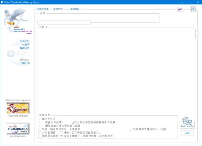The height and width of the screenshot is (146, 202).
Task: Click 添加文件夹 at the top
Action: (43, 9)
